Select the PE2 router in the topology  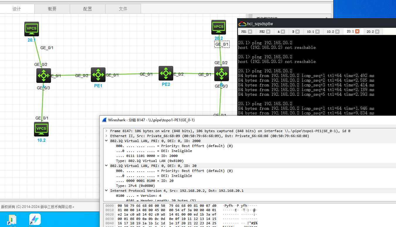pos(166,73)
